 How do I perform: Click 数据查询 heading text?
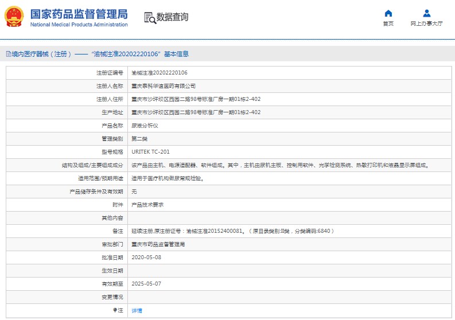coord(172,17)
